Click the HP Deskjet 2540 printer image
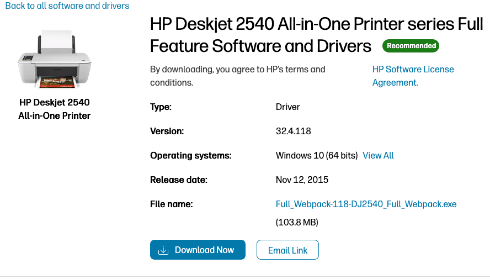Viewport: 490px width, 279px height. click(54, 60)
